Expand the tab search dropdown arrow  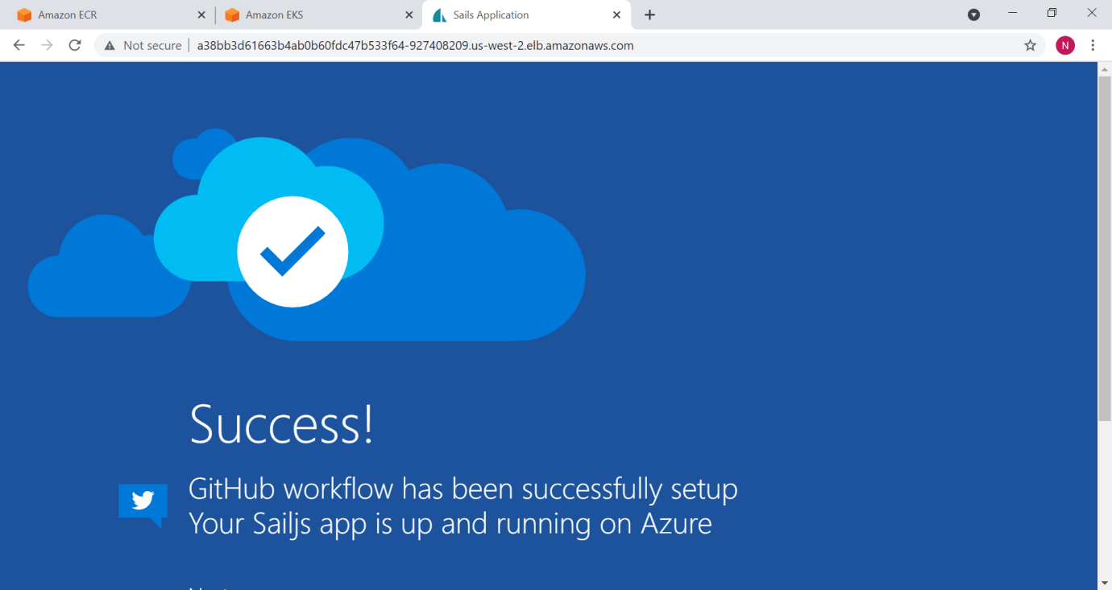click(973, 14)
